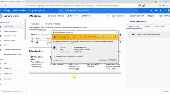Check Don't ask me again checkbox
This screenshot has width=170, height=95.
pyautogui.click(x=54, y=56)
